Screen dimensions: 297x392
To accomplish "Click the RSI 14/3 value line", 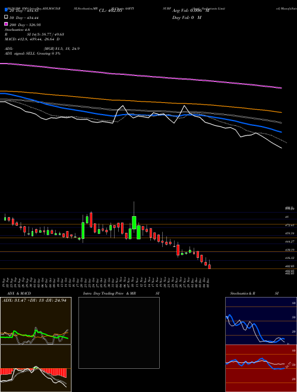I will (34, 34).
